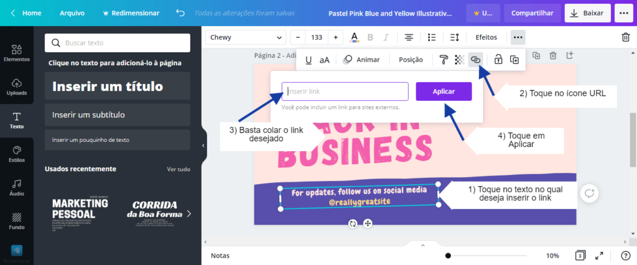Toggle bold formatting B

pyautogui.click(x=370, y=37)
